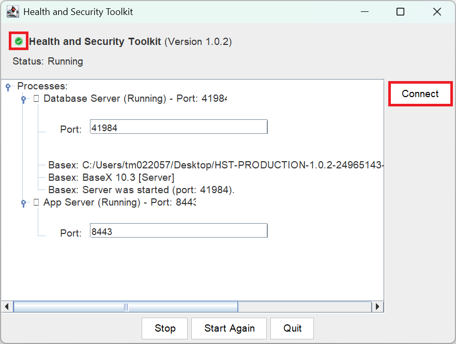Click the Start Again button
Viewport: 456px width, 344px height.
click(229, 328)
